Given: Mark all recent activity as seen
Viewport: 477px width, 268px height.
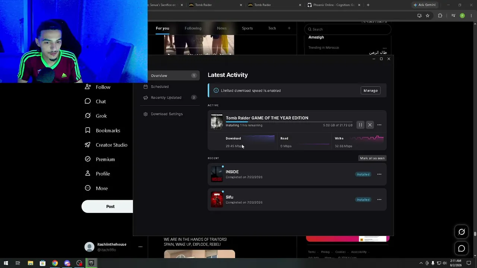Looking at the screenshot, I should (x=372, y=158).
